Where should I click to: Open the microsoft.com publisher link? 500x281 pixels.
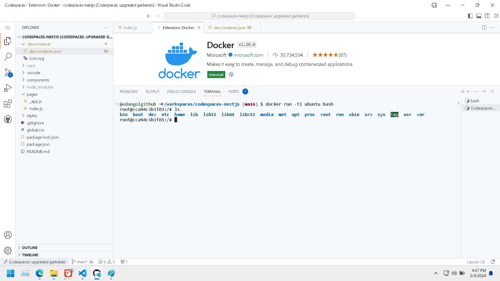pos(248,55)
